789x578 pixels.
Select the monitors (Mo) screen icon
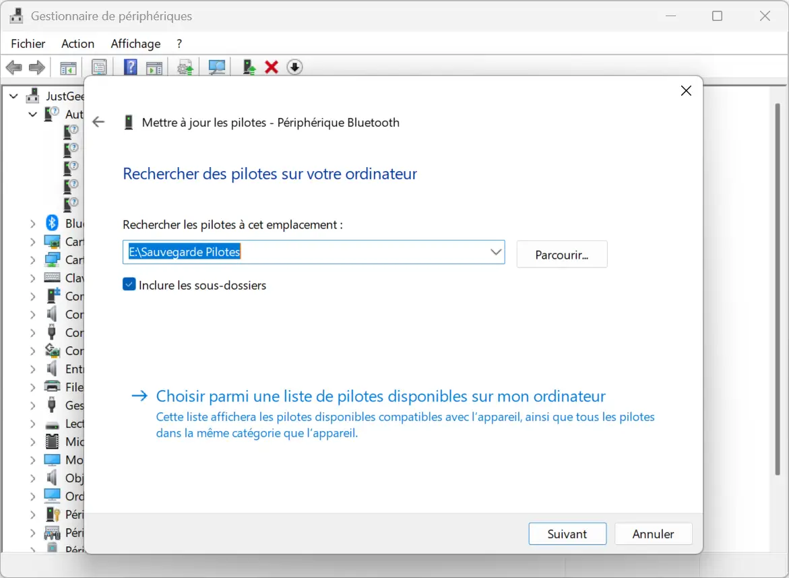[53, 459]
